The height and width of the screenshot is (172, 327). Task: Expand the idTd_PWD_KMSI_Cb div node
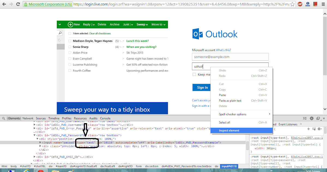35,157
